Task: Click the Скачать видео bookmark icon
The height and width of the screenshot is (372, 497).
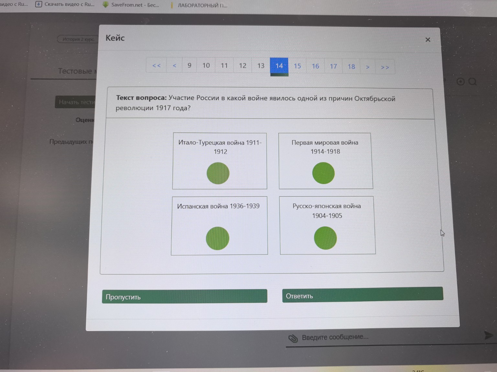Action: pyautogui.click(x=39, y=4)
